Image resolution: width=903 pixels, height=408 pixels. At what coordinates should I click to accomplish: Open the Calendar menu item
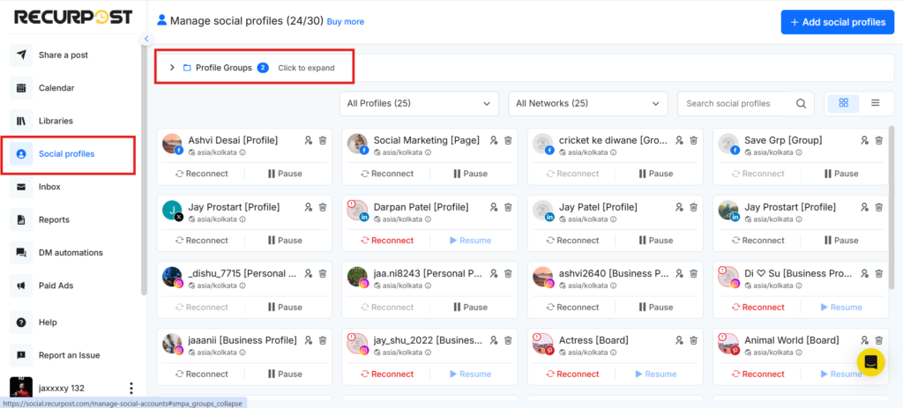[56, 88]
